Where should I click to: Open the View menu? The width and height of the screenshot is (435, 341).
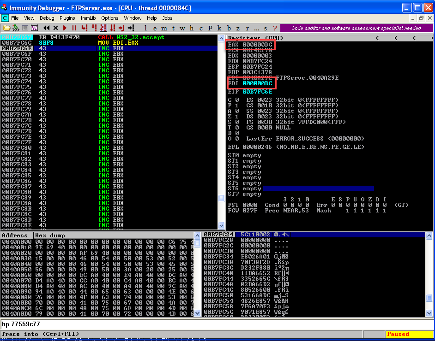click(x=29, y=18)
